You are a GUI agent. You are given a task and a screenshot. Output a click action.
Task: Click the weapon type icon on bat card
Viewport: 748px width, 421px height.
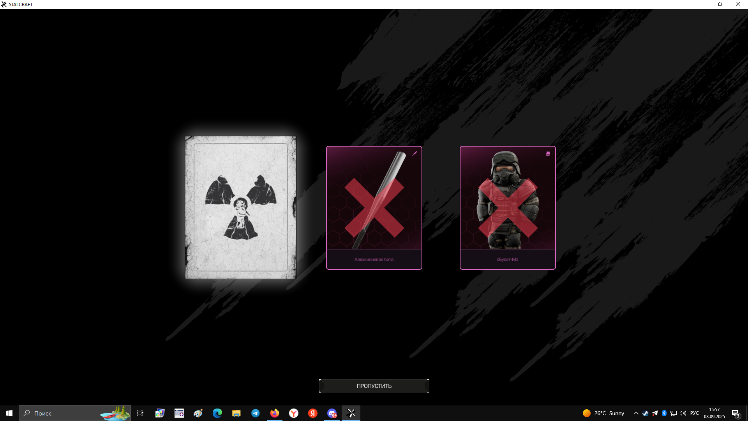[x=415, y=154]
